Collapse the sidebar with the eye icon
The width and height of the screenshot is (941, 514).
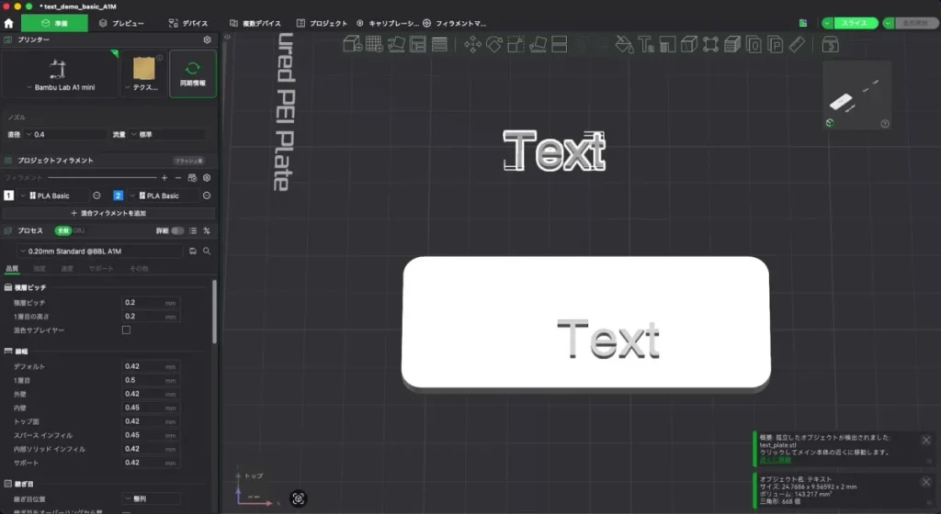pos(228,37)
